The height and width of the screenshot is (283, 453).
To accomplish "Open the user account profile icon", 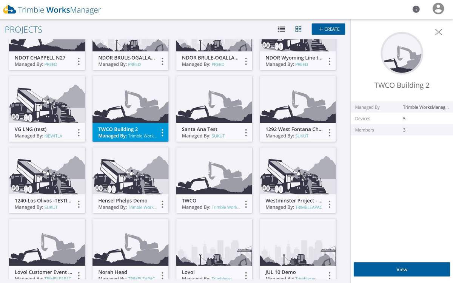I will 438,8.
